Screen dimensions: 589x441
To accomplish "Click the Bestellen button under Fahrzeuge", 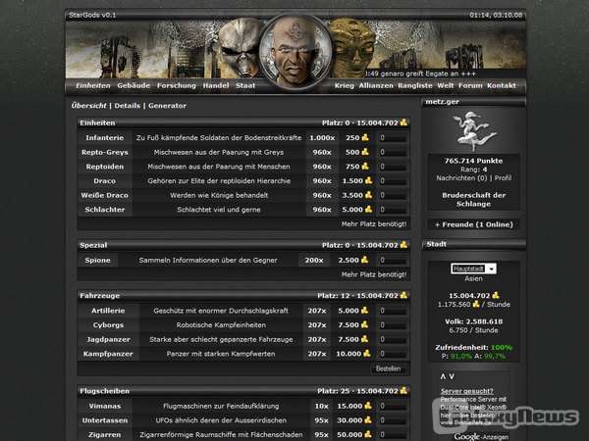I will point(389,368).
